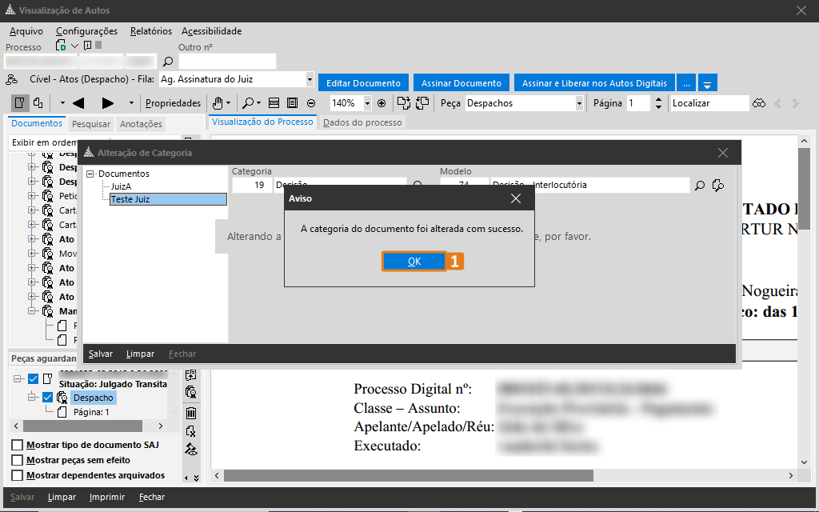
Task: Click the judge gavel icon
Action: tap(191, 449)
